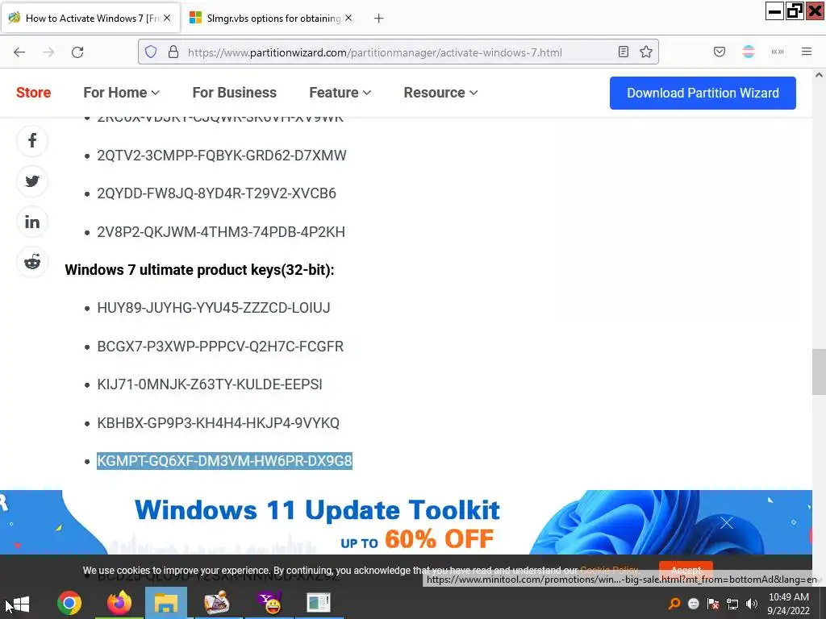Open the network tray icon
The width and height of the screenshot is (826, 619).
coord(732,604)
